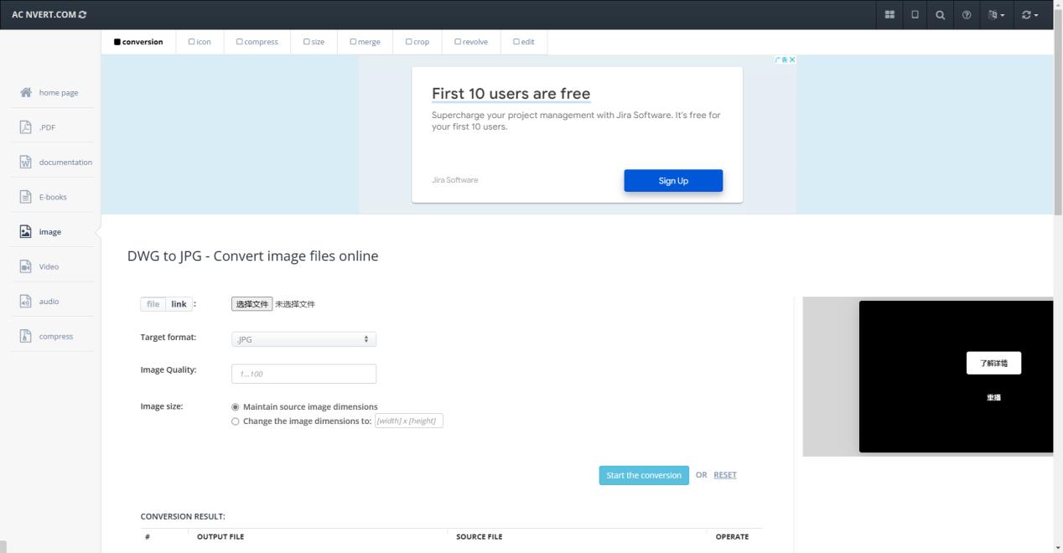The height and width of the screenshot is (553, 1063).
Task: Open the merge tab
Action: tap(365, 42)
